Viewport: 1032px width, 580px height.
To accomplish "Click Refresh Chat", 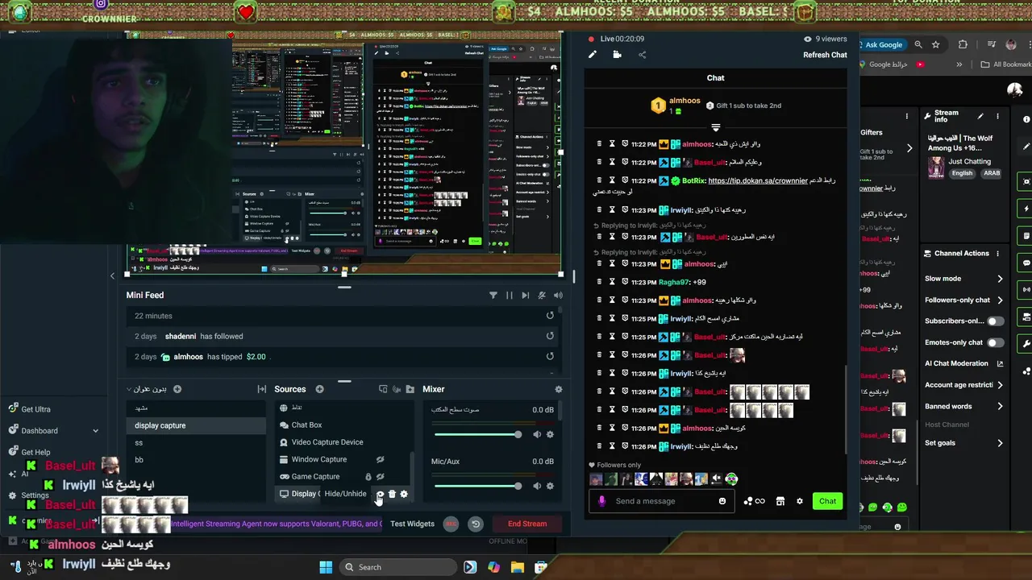I will tap(825, 55).
